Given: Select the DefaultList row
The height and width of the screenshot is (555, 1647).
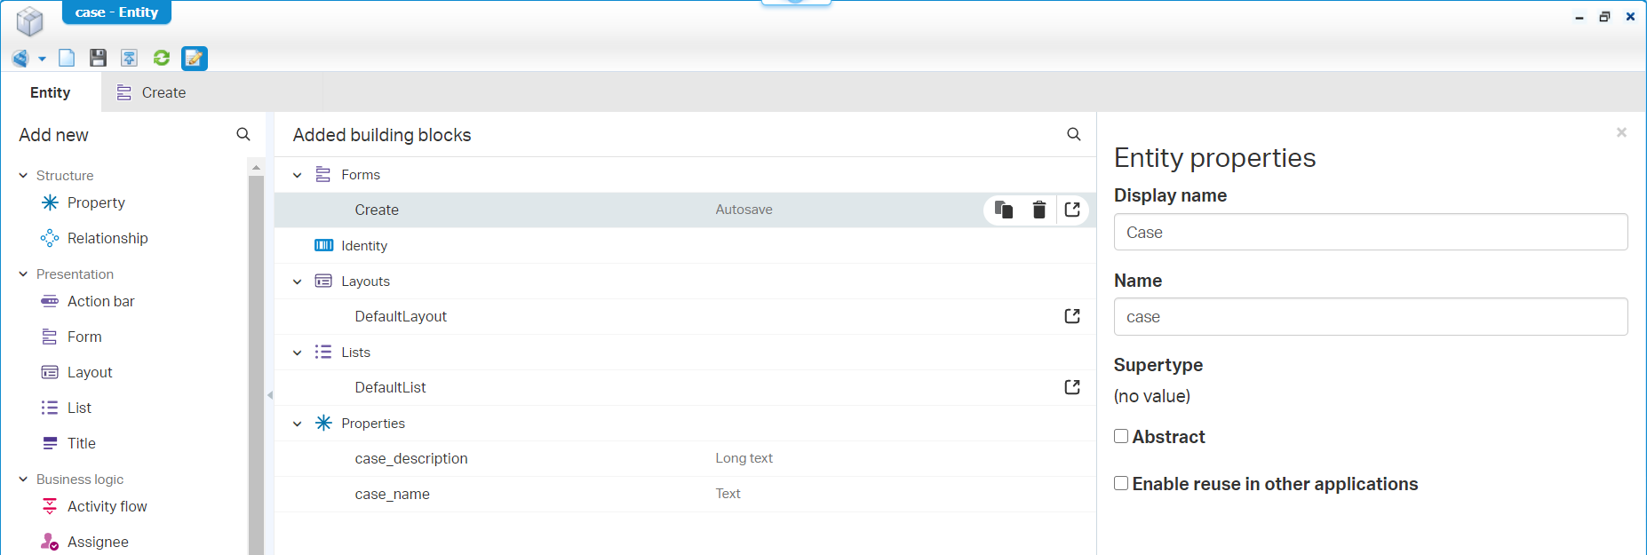Looking at the screenshot, I should click(x=685, y=387).
